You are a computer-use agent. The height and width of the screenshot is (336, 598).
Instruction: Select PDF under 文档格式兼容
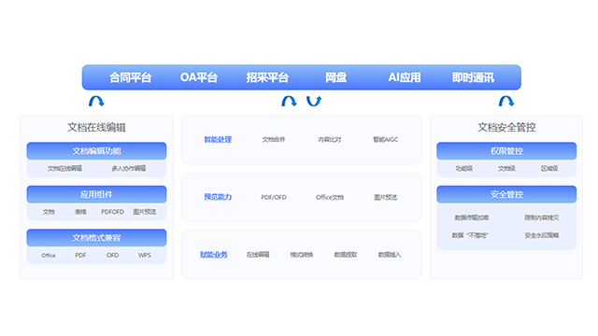click(x=80, y=255)
